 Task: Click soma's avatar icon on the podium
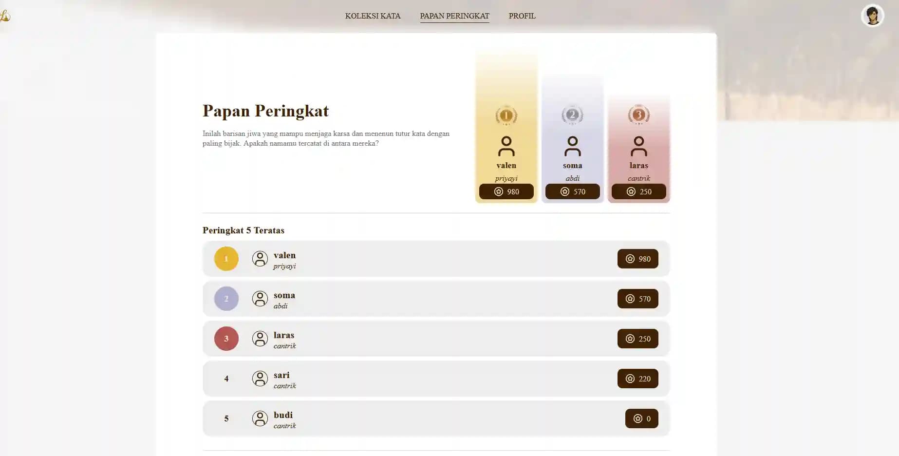click(572, 146)
